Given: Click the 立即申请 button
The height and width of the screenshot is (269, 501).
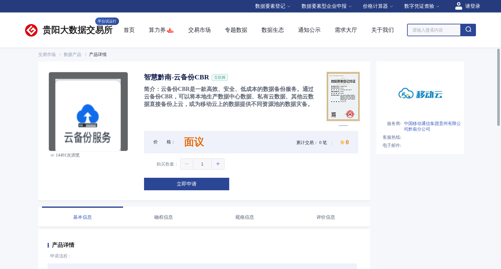Looking at the screenshot, I should coord(187,184).
